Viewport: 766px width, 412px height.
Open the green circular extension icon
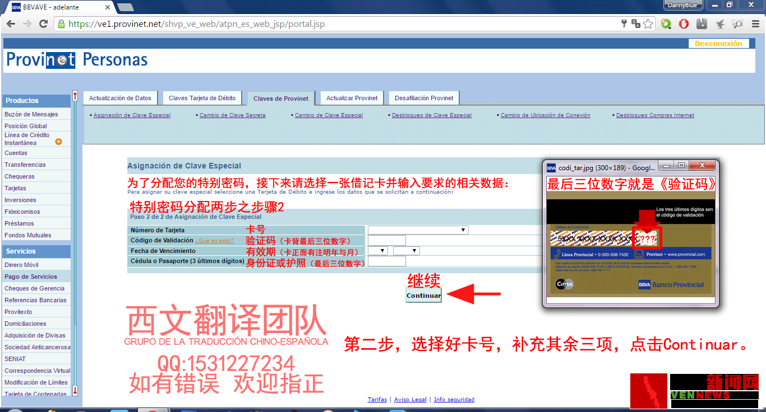click(666, 24)
